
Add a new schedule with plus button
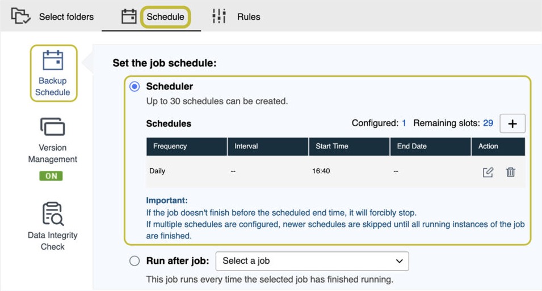tap(512, 123)
